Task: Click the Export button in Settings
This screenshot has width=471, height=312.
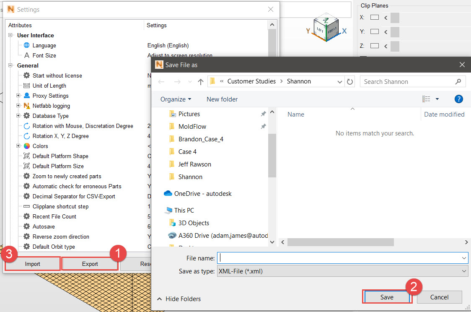Action: click(90, 264)
